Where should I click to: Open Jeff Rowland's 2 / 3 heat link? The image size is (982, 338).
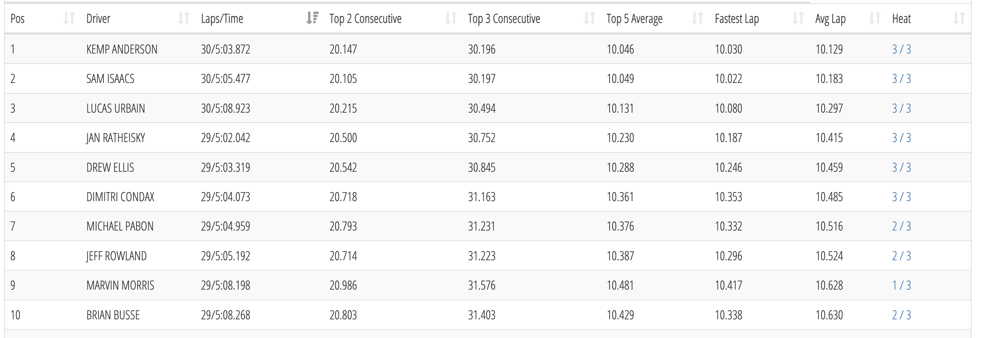point(901,256)
